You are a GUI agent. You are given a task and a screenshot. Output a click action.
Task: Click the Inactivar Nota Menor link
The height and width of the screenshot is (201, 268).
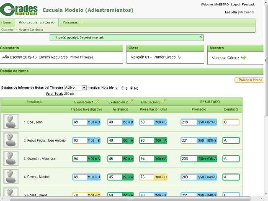pyautogui.click(x=103, y=88)
